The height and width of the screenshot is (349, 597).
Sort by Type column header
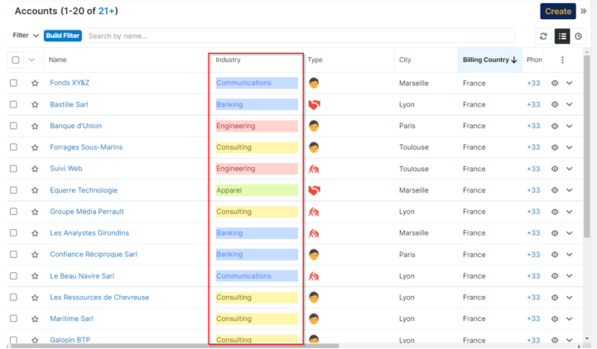(315, 60)
